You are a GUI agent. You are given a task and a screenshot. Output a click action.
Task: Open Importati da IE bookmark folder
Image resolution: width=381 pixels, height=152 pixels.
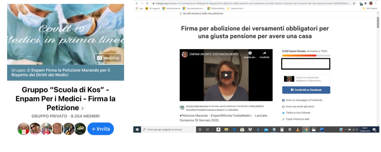click(235, 8)
